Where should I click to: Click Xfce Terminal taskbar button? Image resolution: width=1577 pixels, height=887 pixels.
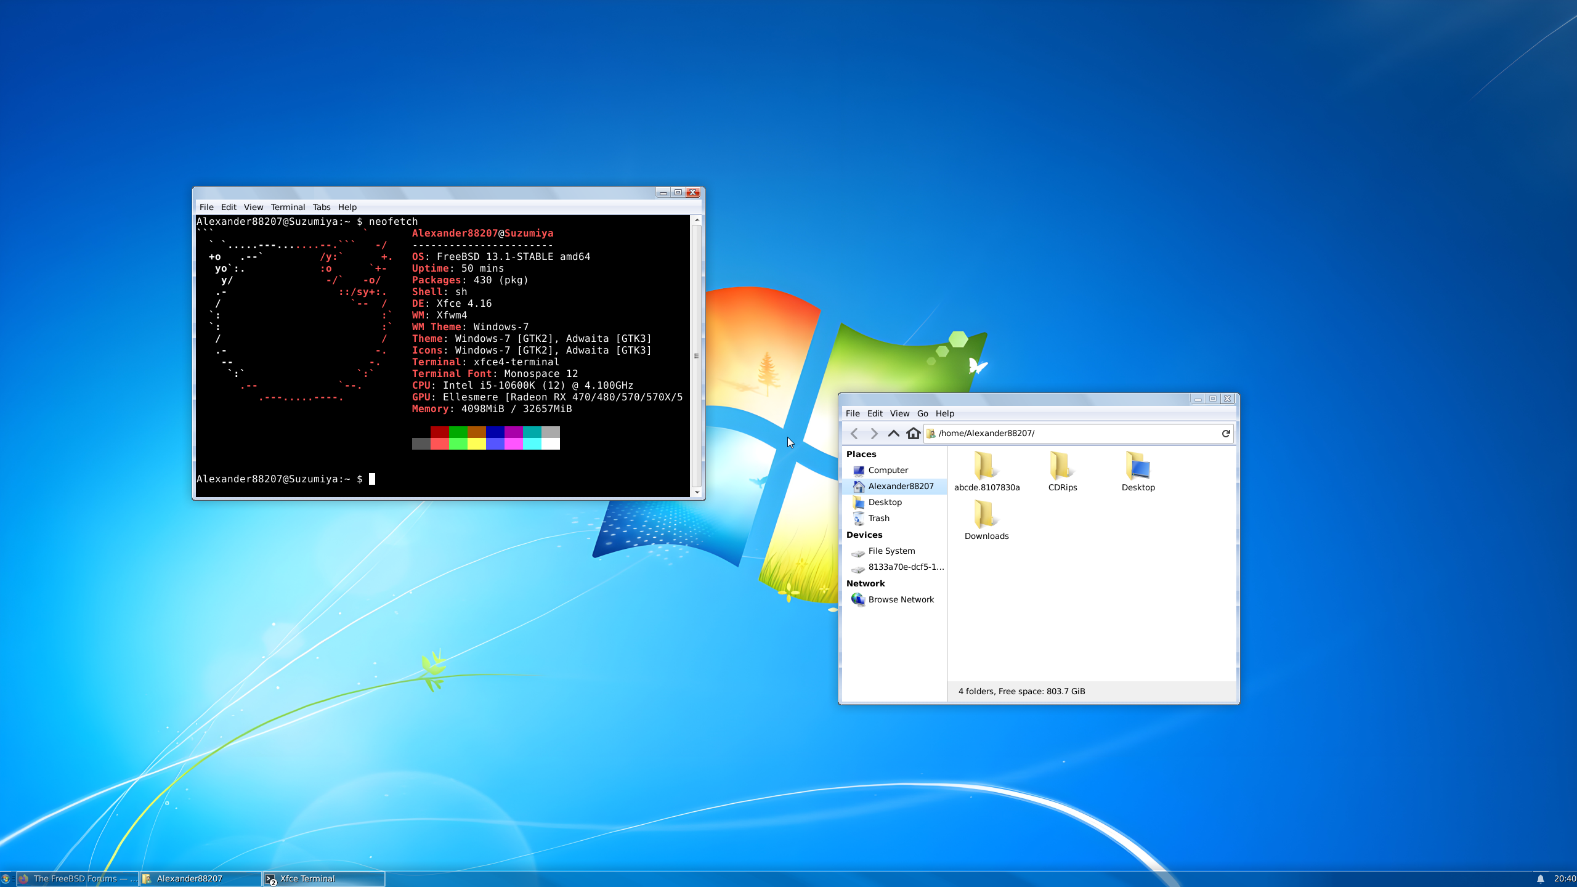(324, 879)
